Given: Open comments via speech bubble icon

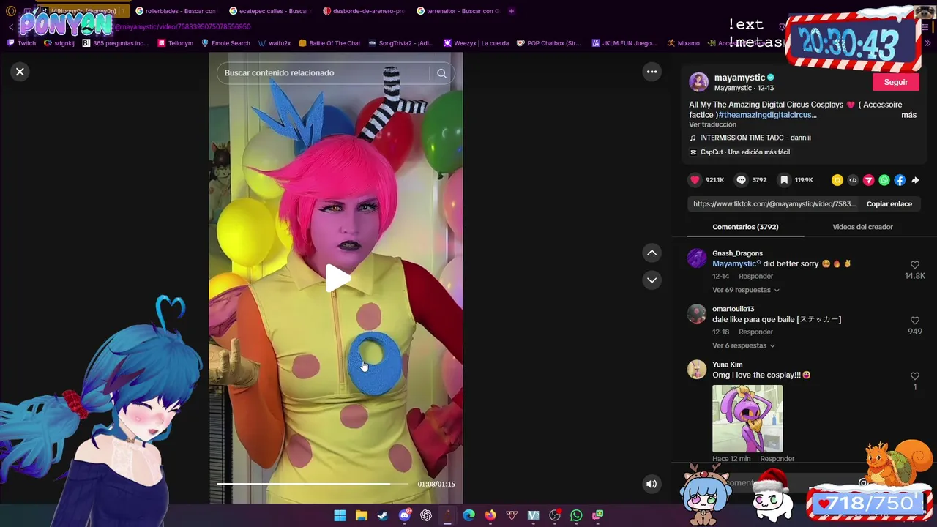Looking at the screenshot, I should pos(741,180).
